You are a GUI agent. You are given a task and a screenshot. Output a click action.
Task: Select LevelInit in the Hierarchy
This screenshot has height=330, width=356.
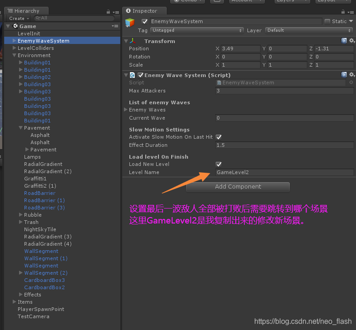(29, 34)
